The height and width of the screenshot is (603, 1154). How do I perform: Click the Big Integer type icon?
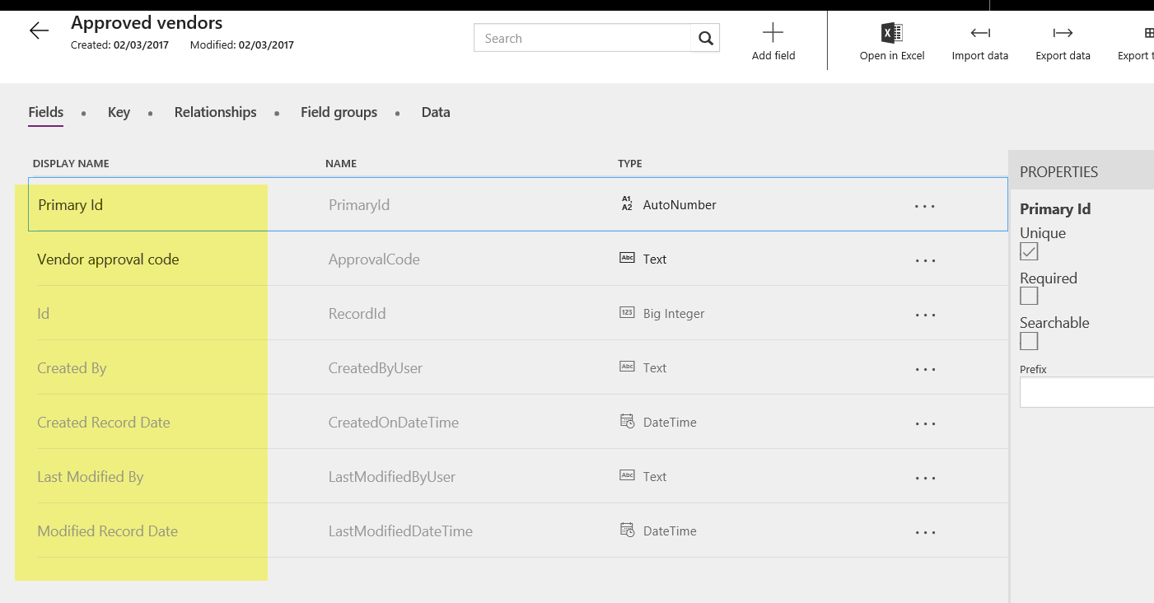click(x=627, y=313)
